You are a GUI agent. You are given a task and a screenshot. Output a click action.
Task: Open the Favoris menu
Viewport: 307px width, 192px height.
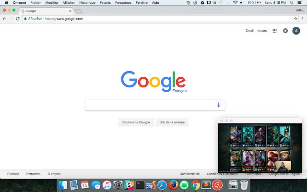pyautogui.click(x=105, y=3)
